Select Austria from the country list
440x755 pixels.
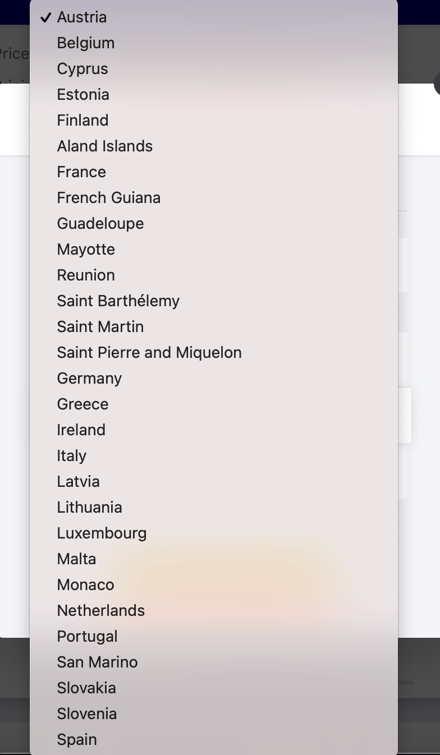[82, 17]
